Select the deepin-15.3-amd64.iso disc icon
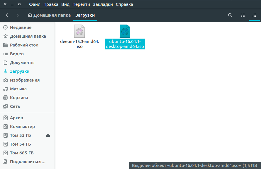Viewport: 261px width, 169px height. coord(79,31)
